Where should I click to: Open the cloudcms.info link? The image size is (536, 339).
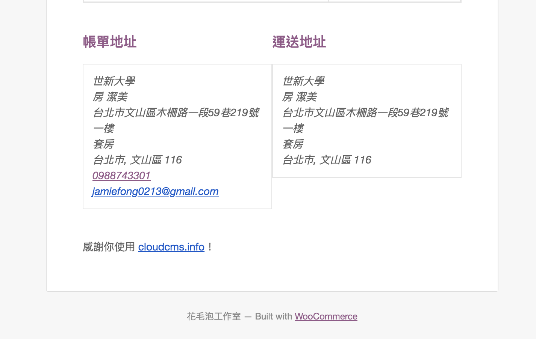coord(171,247)
